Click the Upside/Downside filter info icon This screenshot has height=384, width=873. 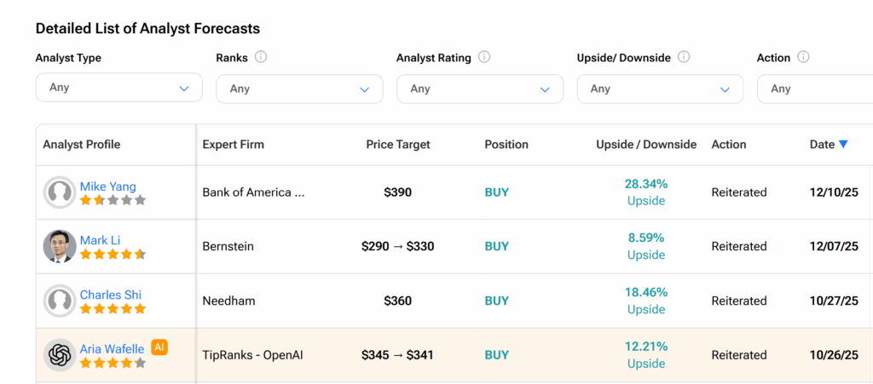pyautogui.click(x=684, y=57)
